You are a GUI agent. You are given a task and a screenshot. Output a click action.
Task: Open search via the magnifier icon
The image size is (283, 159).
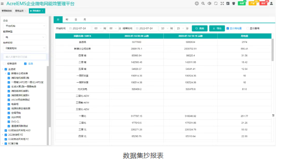click(x=203, y=3)
